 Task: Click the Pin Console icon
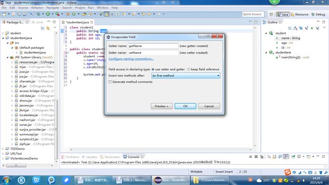[294, 157]
